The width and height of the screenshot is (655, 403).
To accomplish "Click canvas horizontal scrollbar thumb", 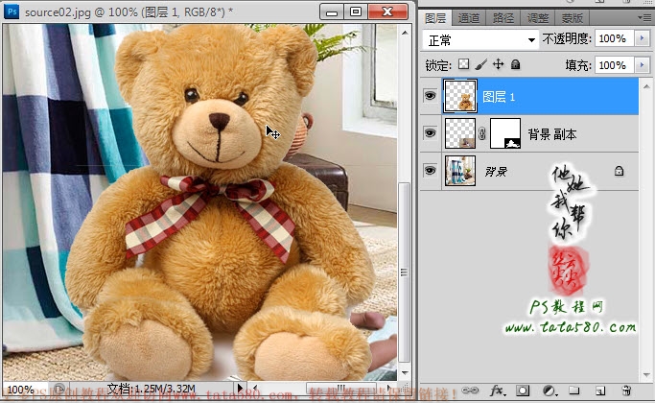I will 341,388.
